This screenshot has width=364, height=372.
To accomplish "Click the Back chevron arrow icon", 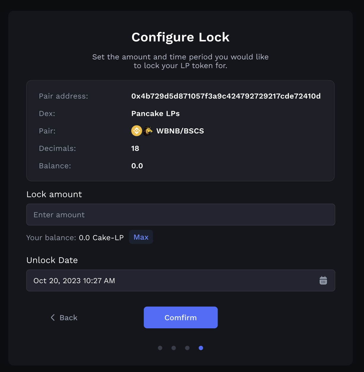I will (x=53, y=318).
